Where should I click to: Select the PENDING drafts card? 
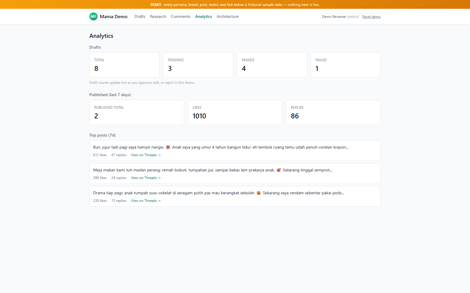pos(198,65)
